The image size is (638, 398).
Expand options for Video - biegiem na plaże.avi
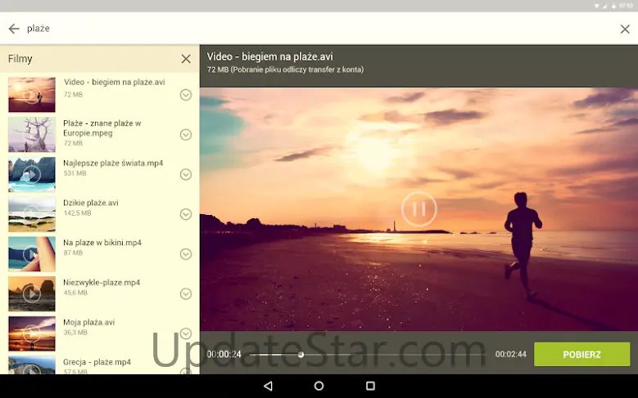pos(186,95)
